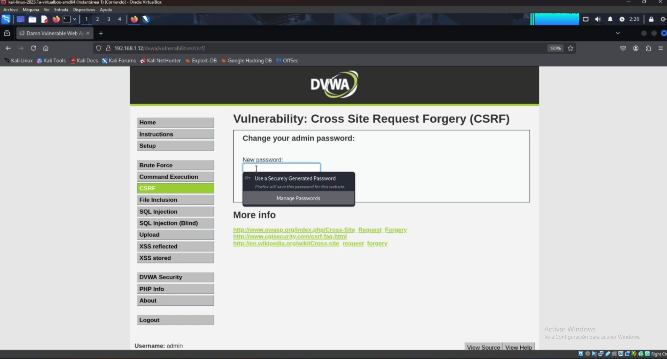The height and width of the screenshot is (359, 667).
Task: Open the volume control in the system tray
Action: [x=598, y=19]
